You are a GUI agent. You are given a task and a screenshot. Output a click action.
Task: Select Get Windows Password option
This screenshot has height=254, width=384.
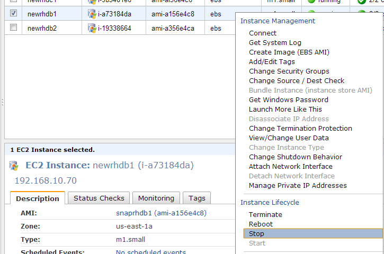click(288, 99)
